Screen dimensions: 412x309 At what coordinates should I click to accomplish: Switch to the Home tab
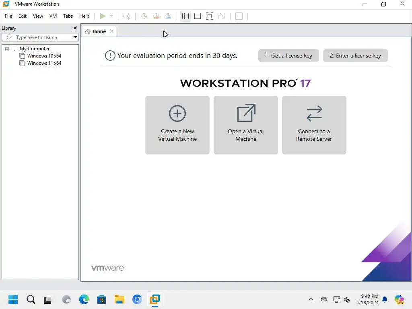tap(99, 31)
